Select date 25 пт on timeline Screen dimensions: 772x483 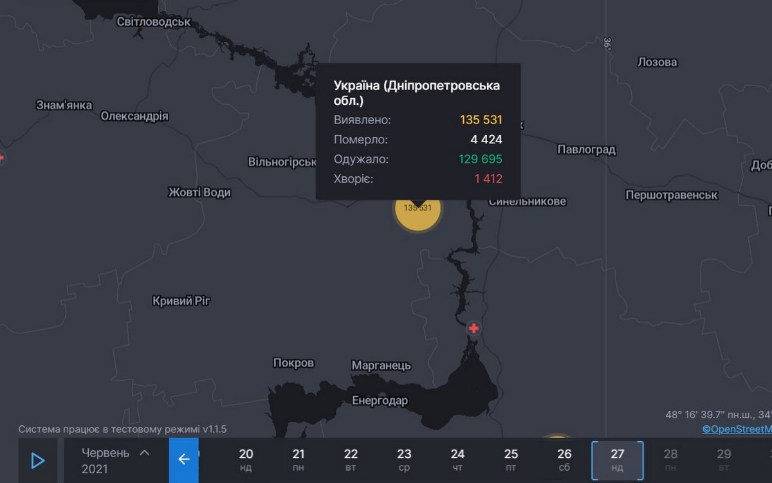pos(511,460)
